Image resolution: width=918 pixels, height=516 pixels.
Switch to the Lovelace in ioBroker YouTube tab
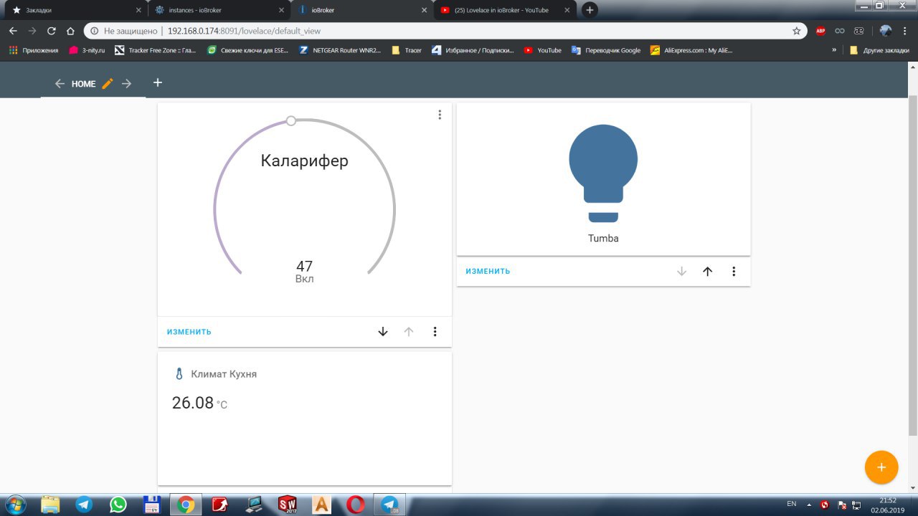click(506, 10)
